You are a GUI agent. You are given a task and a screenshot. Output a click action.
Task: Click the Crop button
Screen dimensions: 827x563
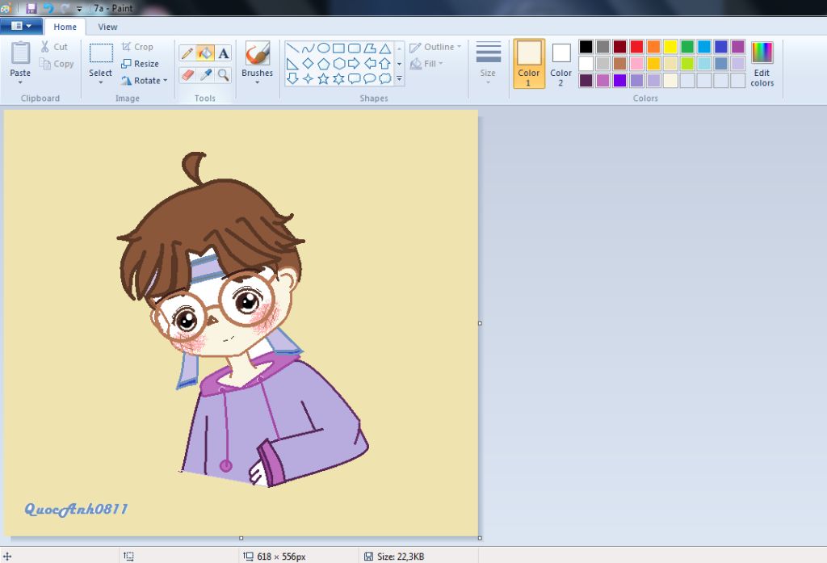pyautogui.click(x=137, y=47)
